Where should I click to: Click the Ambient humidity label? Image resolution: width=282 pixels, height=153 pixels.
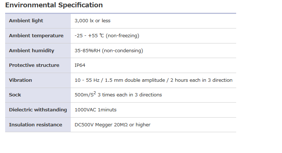coord(32,50)
